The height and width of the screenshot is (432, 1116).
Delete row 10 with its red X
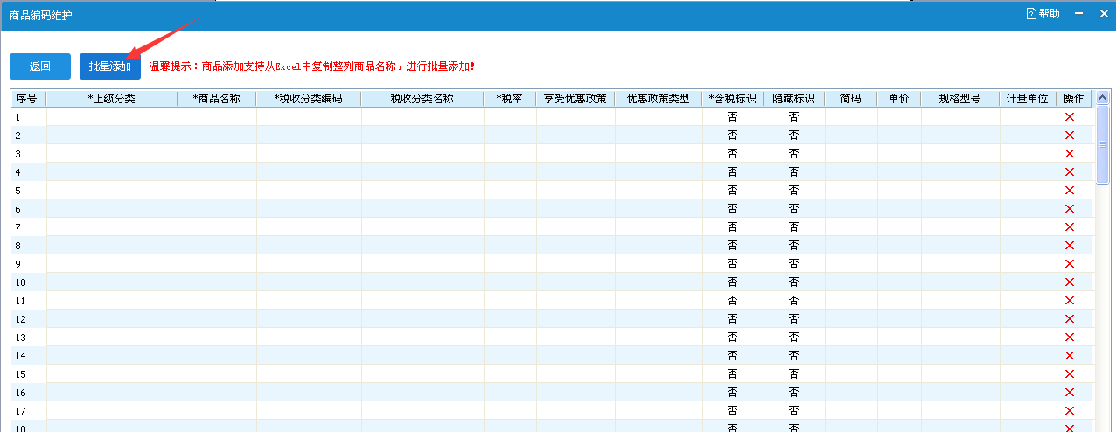pyautogui.click(x=1069, y=282)
